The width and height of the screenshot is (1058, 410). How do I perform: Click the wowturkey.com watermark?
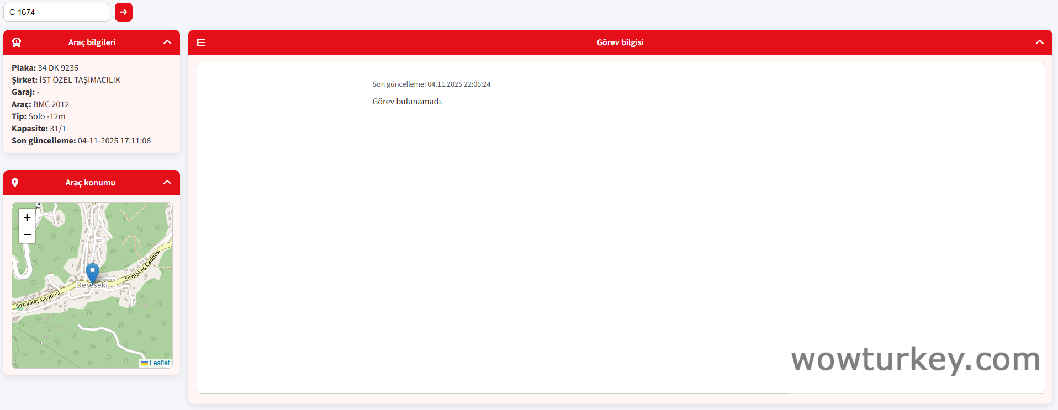point(915,359)
